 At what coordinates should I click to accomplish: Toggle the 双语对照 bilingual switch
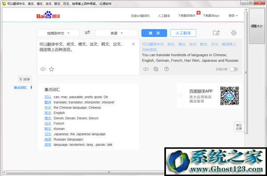234,69
